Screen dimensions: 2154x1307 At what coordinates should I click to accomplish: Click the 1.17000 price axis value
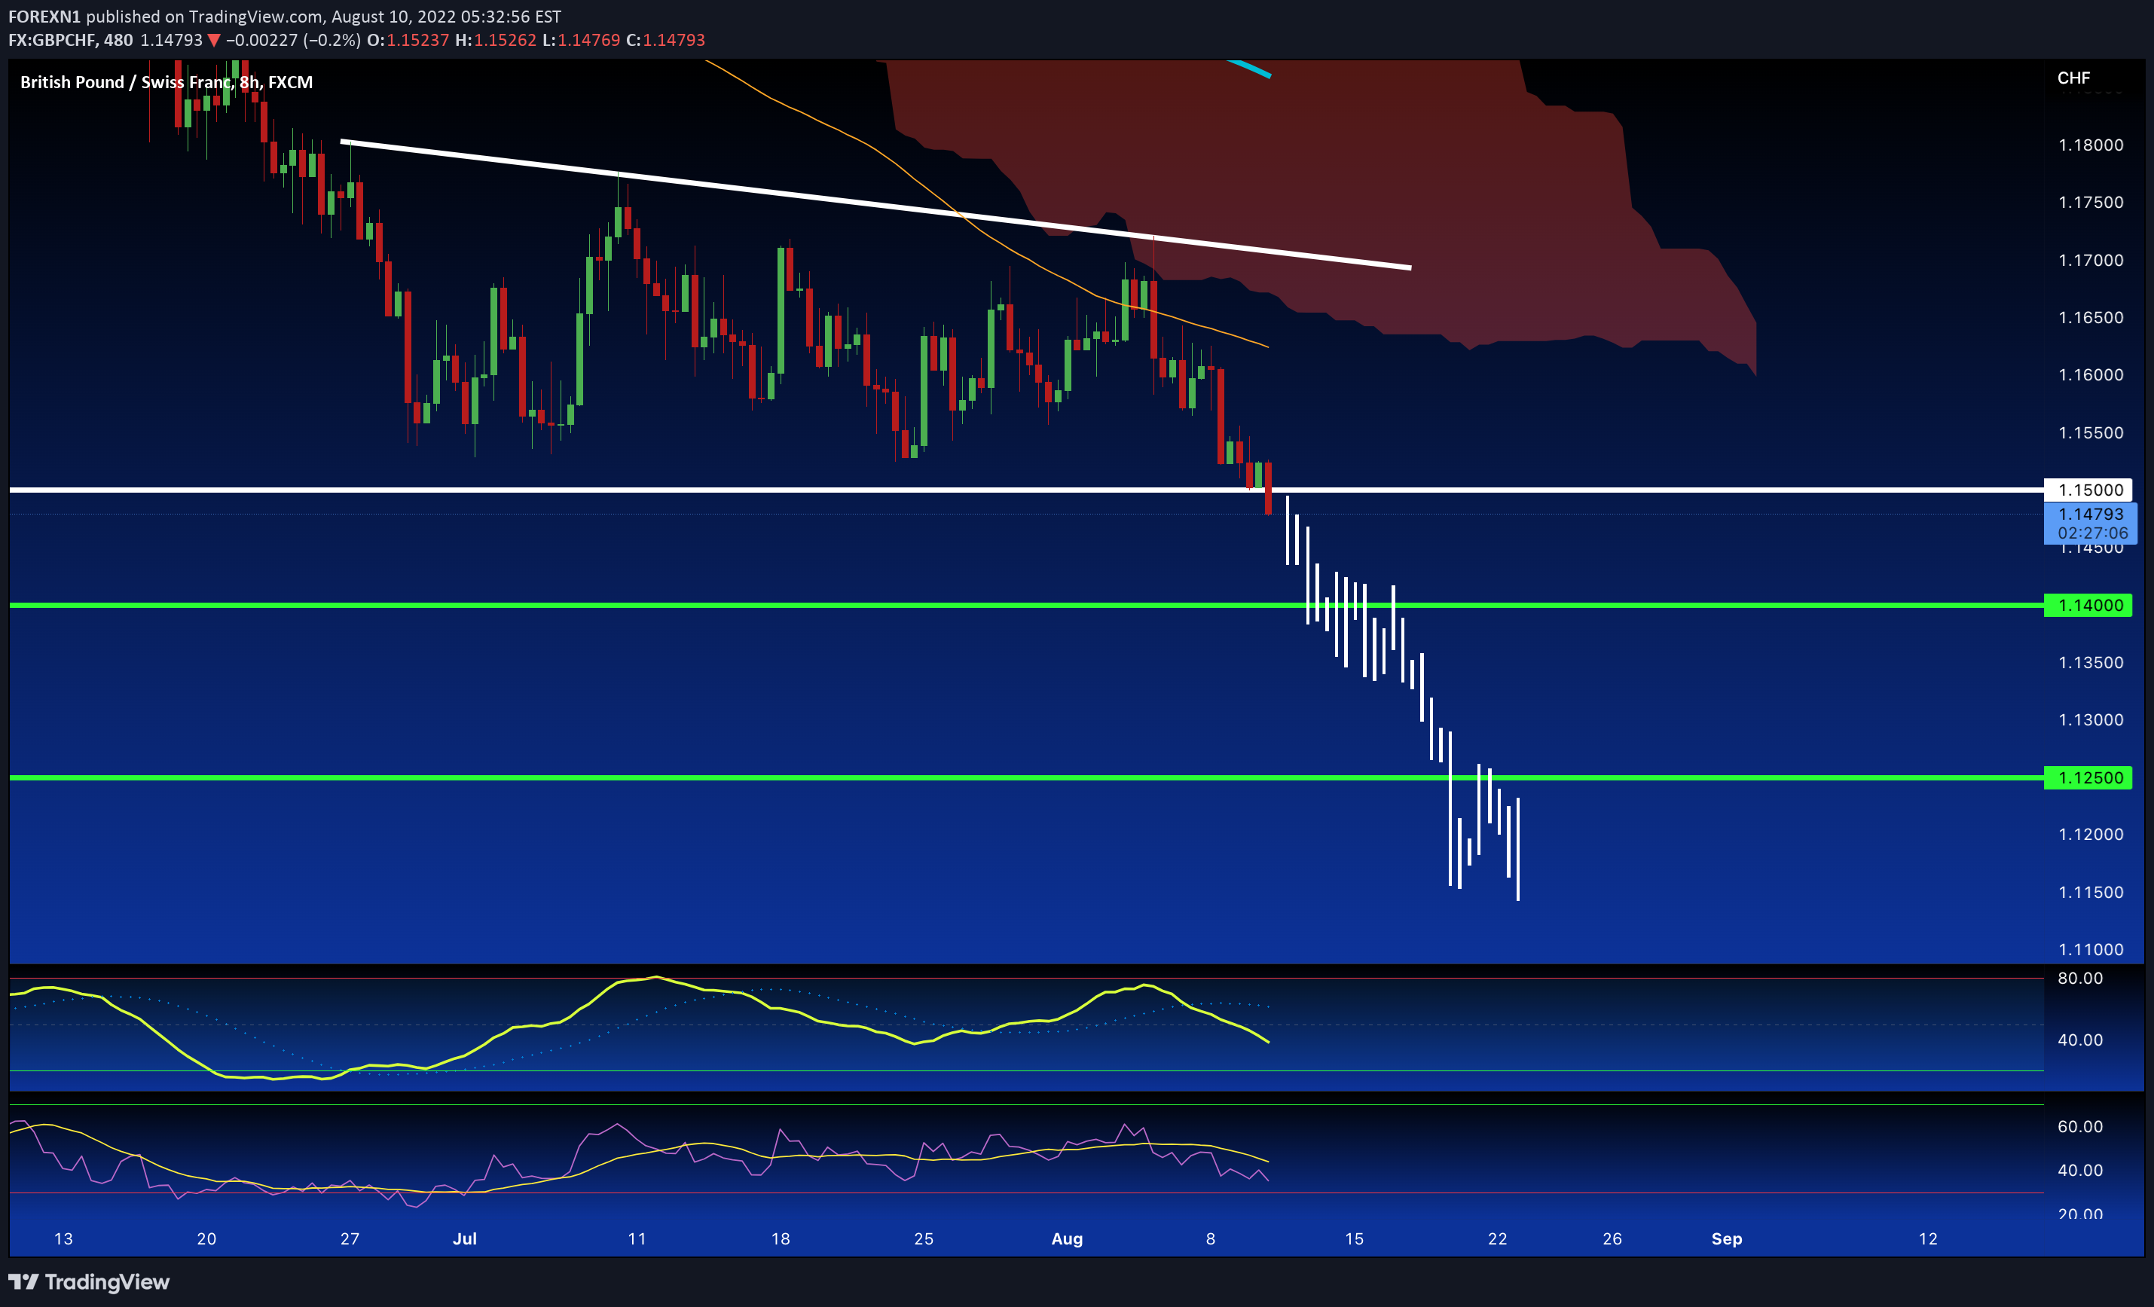click(x=2090, y=261)
